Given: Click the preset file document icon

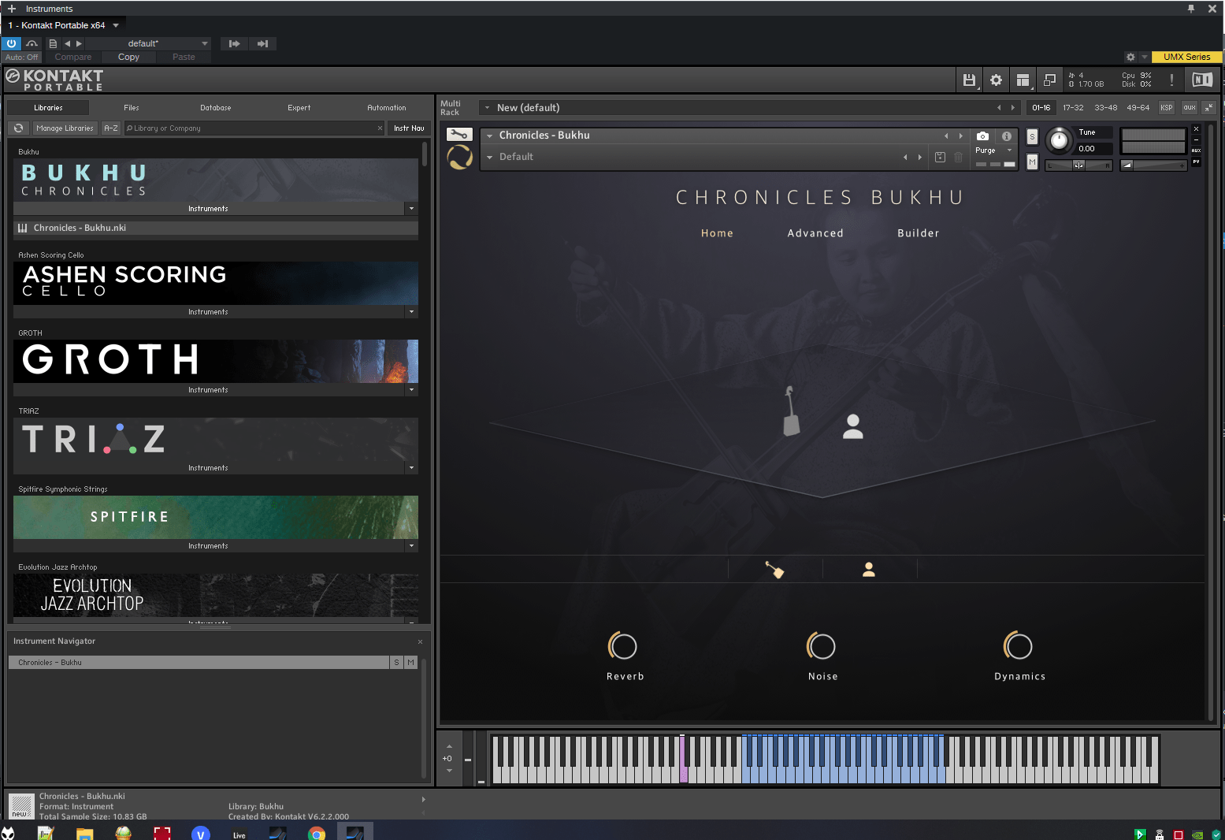Looking at the screenshot, I should pyautogui.click(x=53, y=43).
